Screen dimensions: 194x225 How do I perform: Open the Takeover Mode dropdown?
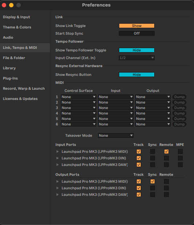[116, 135]
